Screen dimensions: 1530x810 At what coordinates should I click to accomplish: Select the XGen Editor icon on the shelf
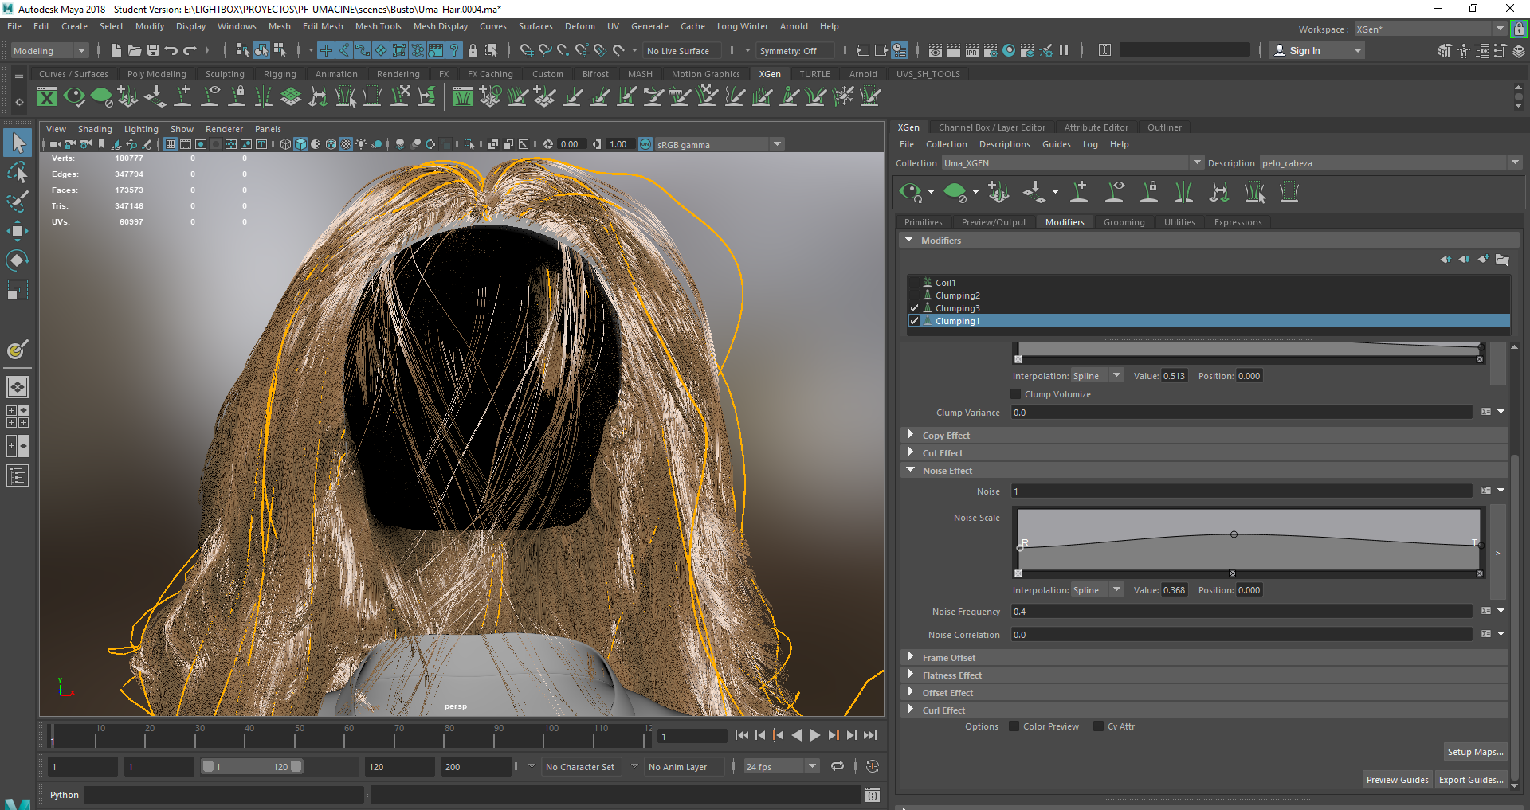click(x=47, y=96)
